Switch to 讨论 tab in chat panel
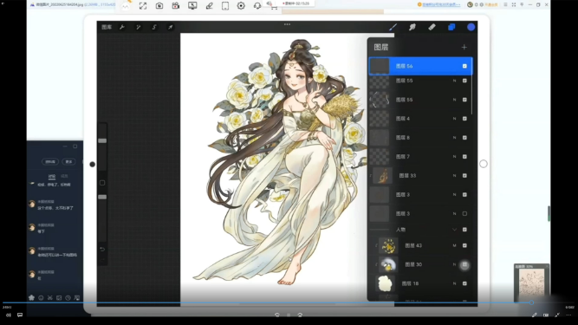Image resolution: width=578 pixels, height=325 pixels. [52, 177]
